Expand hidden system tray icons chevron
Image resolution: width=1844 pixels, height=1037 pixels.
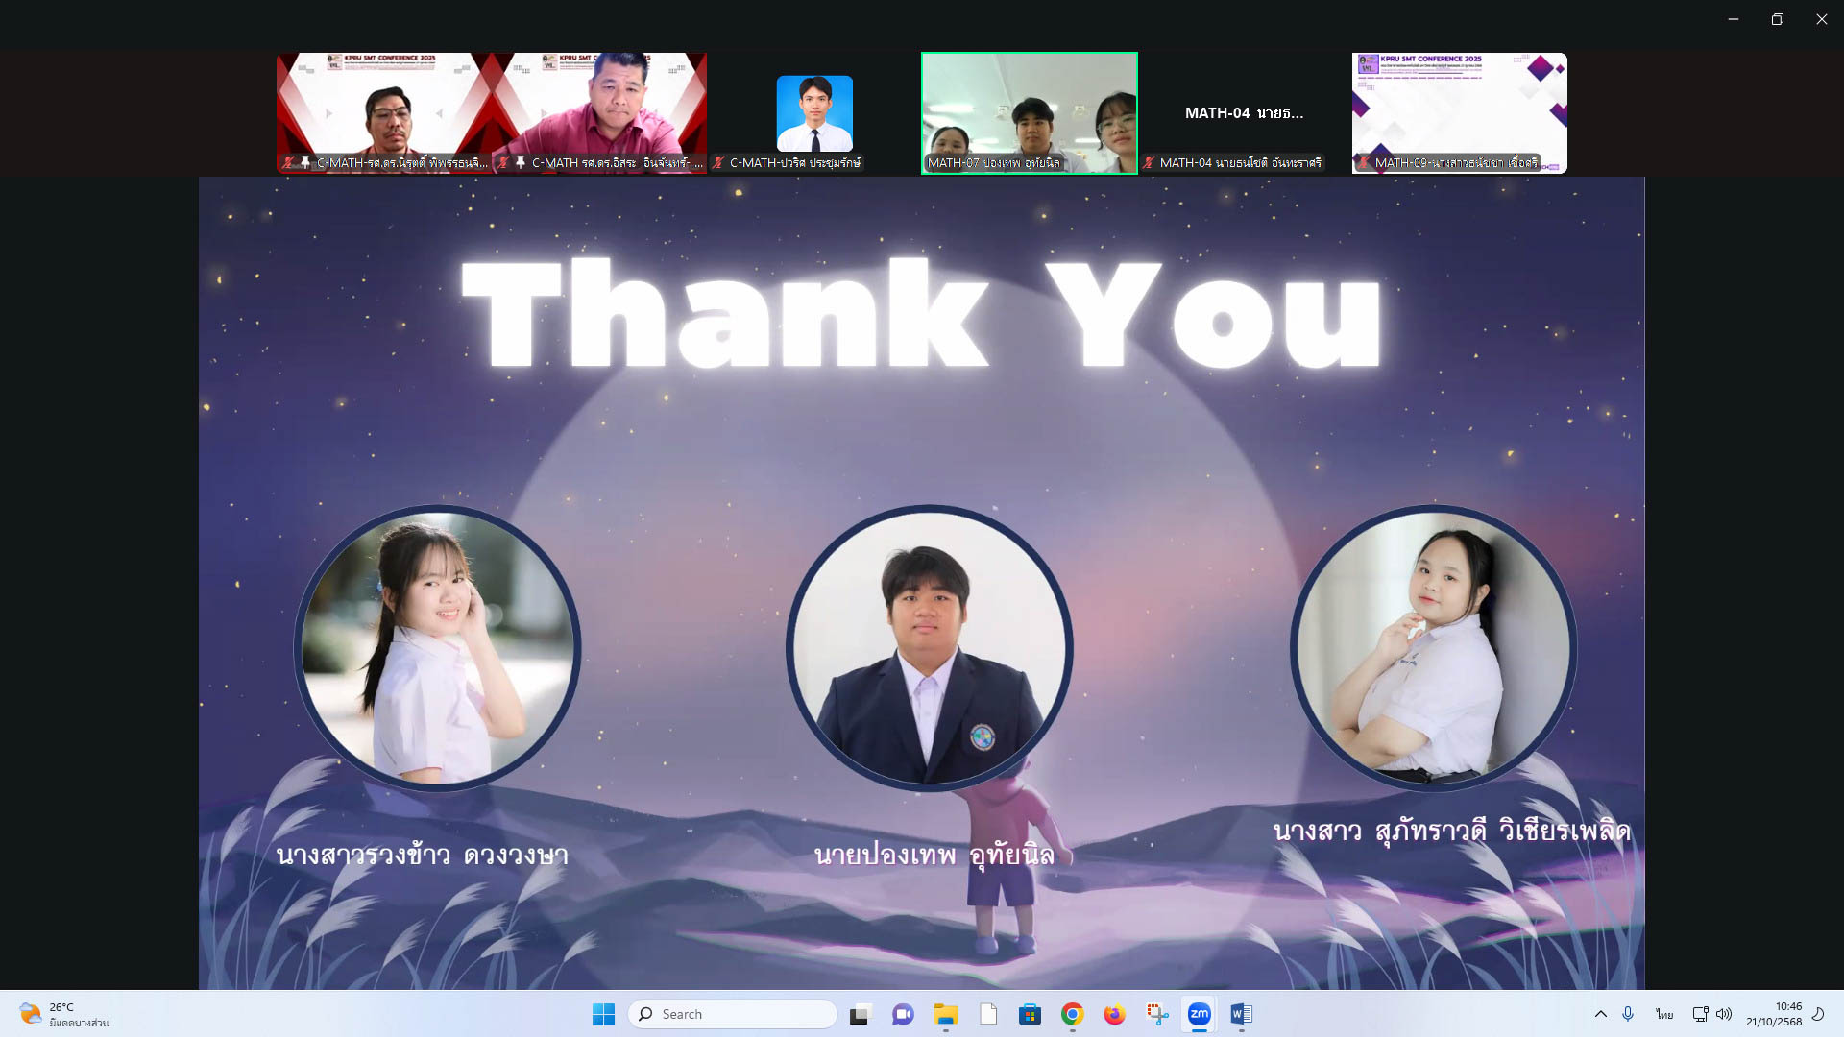(x=1600, y=1014)
